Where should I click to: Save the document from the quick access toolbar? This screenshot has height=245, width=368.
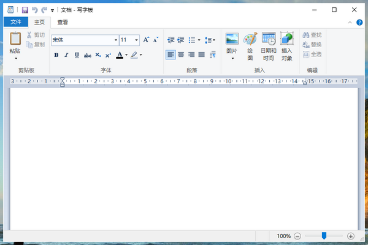coord(25,10)
